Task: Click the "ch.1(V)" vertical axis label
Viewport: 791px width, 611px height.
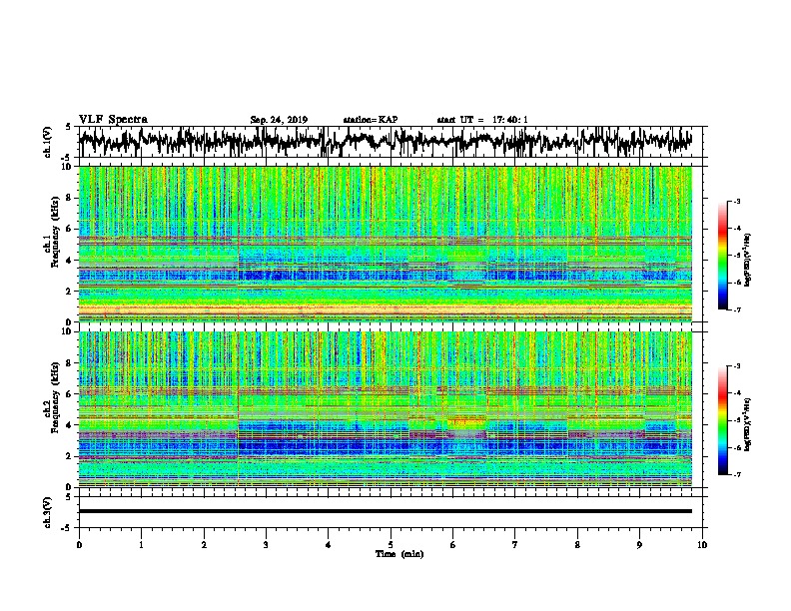Action: coord(47,142)
